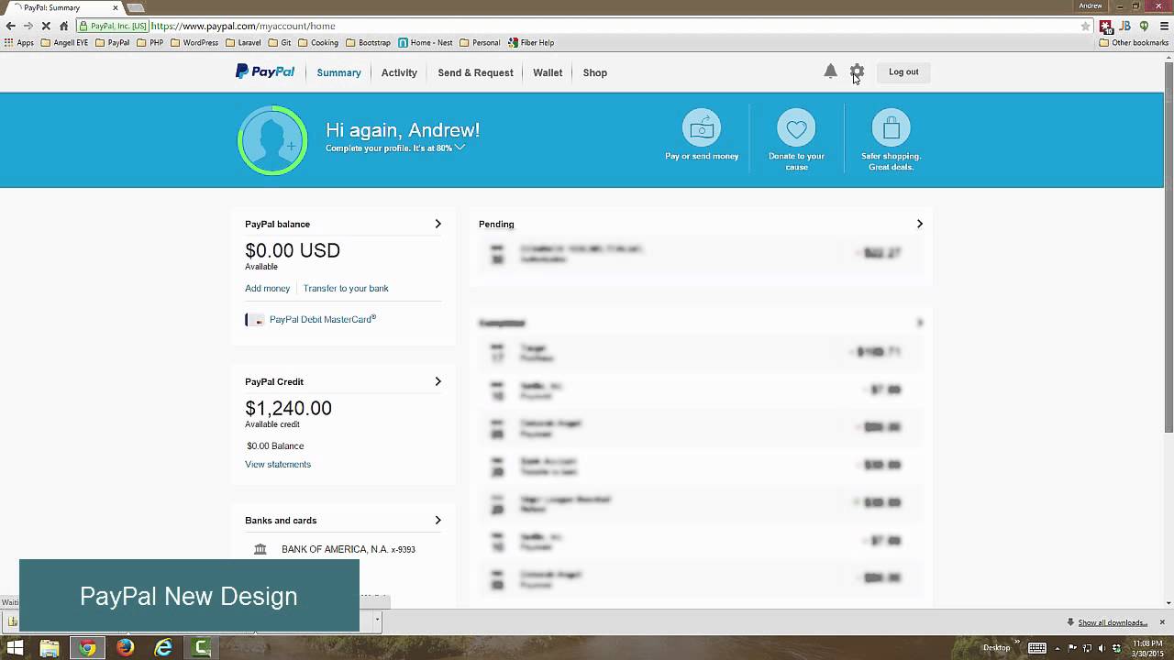Image resolution: width=1174 pixels, height=660 pixels.
Task: Expand the PayPal Credit section arrow
Action: [x=437, y=381]
